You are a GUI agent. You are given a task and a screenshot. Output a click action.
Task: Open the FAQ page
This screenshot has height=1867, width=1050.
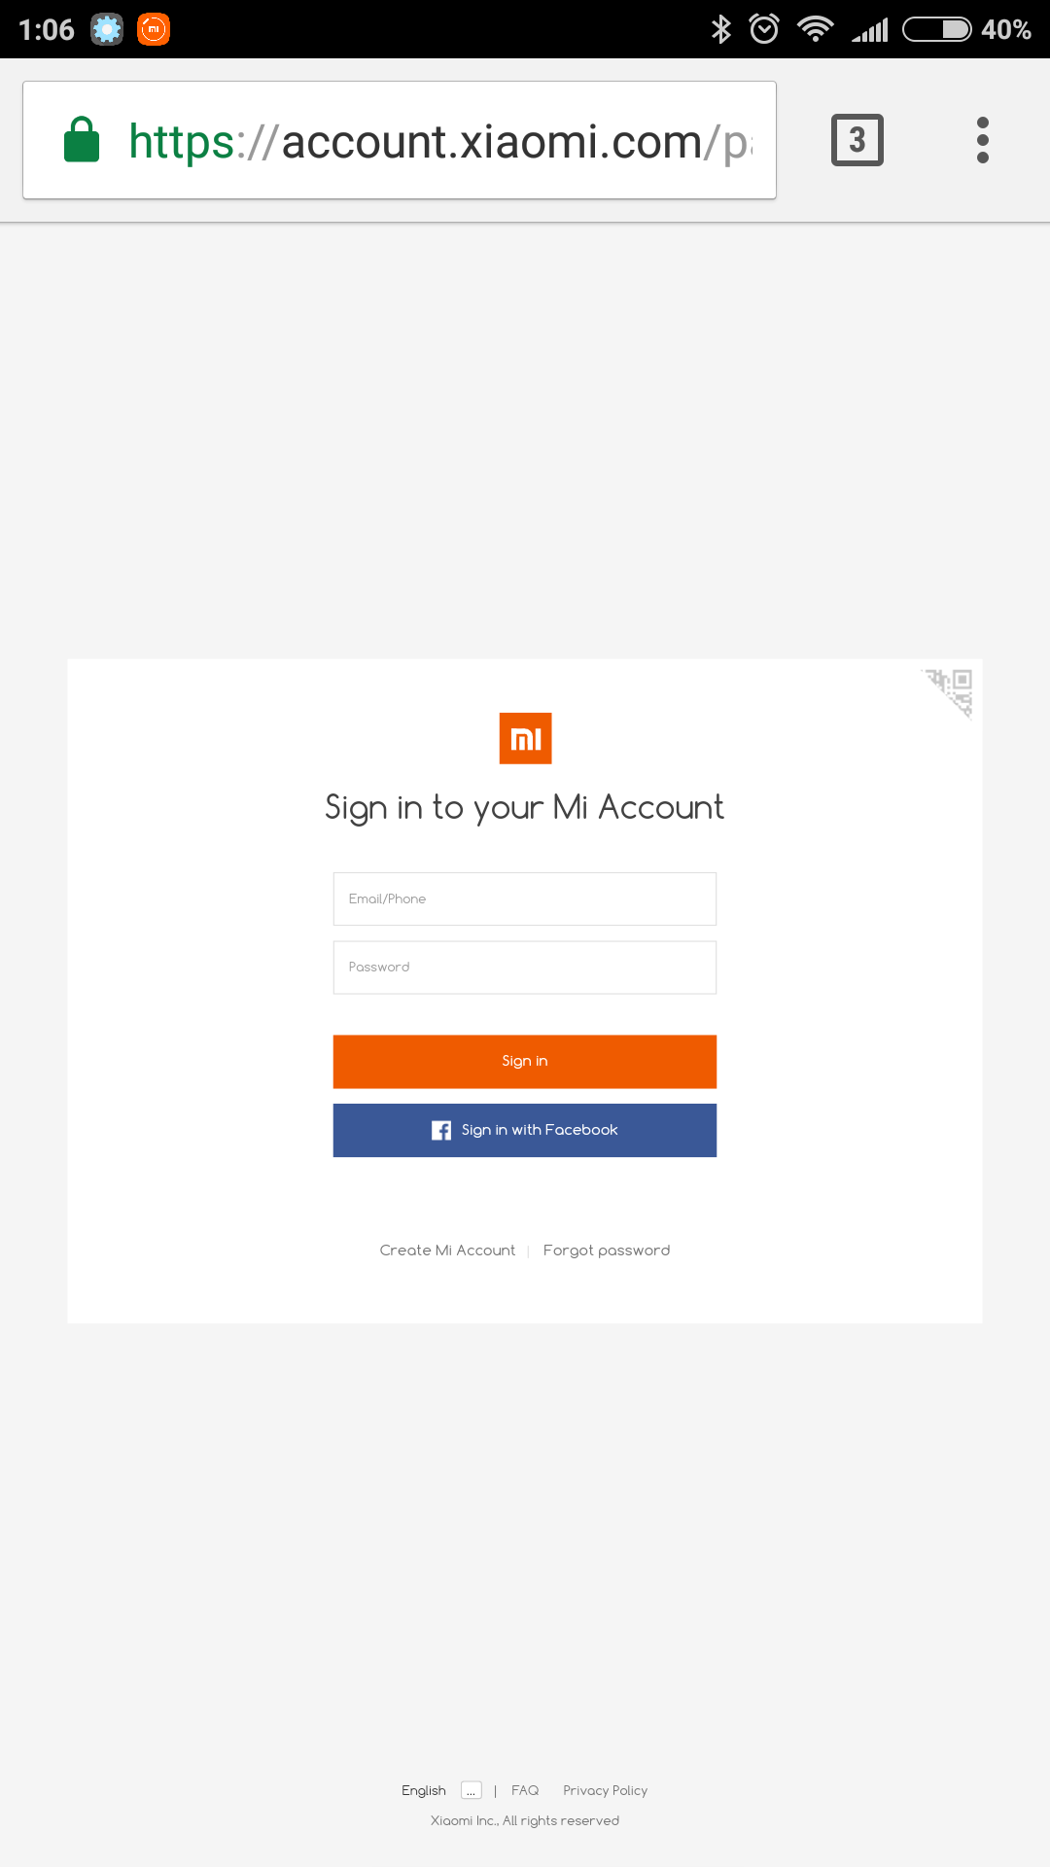525,1790
